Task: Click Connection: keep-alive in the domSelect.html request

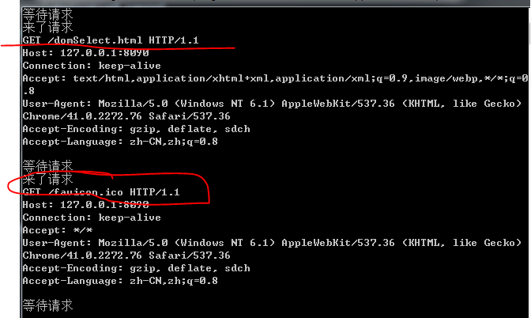Action: click(92, 66)
